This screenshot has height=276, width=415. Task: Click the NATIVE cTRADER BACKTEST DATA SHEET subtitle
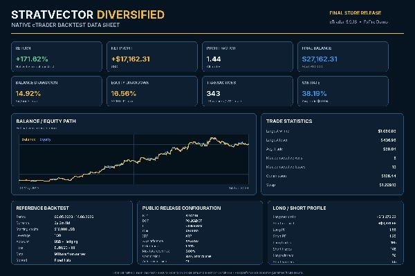point(66,25)
